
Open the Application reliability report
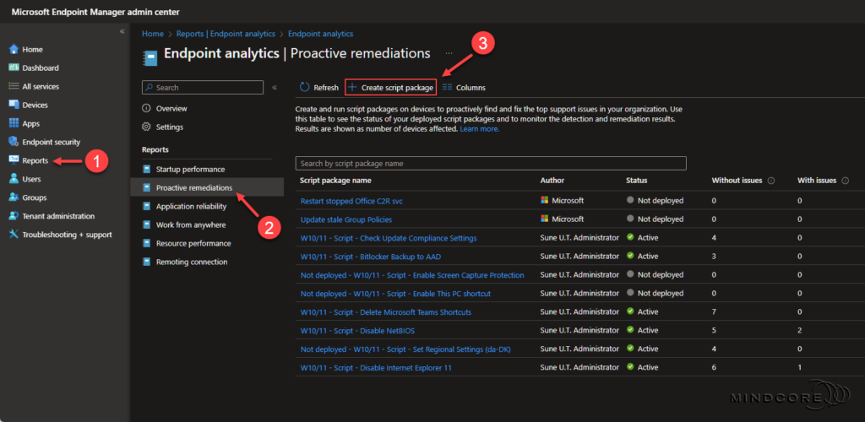coord(192,206)
